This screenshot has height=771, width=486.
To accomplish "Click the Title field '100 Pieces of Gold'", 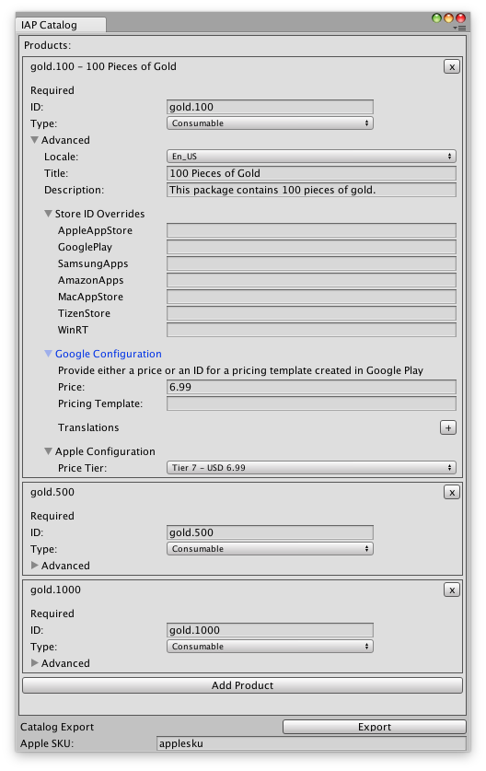I will (311, 173).
